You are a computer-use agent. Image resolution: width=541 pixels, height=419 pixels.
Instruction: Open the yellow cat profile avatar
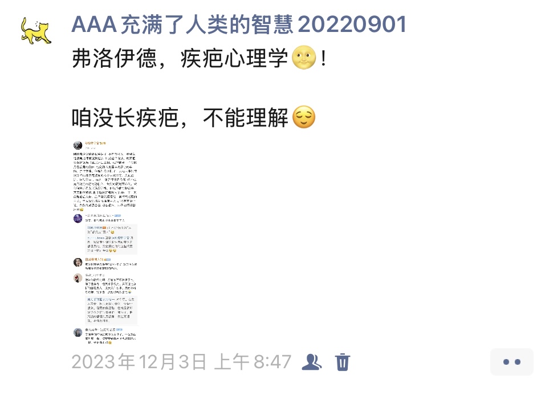click(x=36, y=31)
